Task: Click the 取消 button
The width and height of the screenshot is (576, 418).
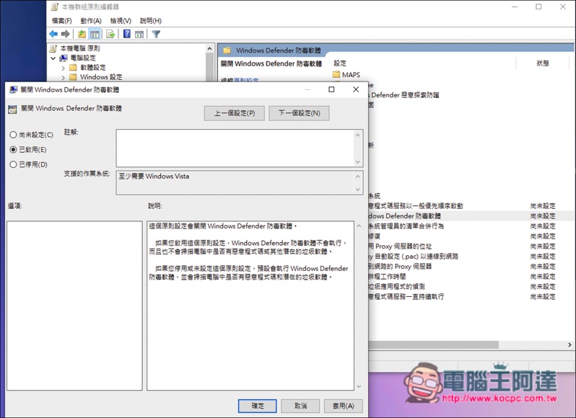Action: tap(300, 406)
